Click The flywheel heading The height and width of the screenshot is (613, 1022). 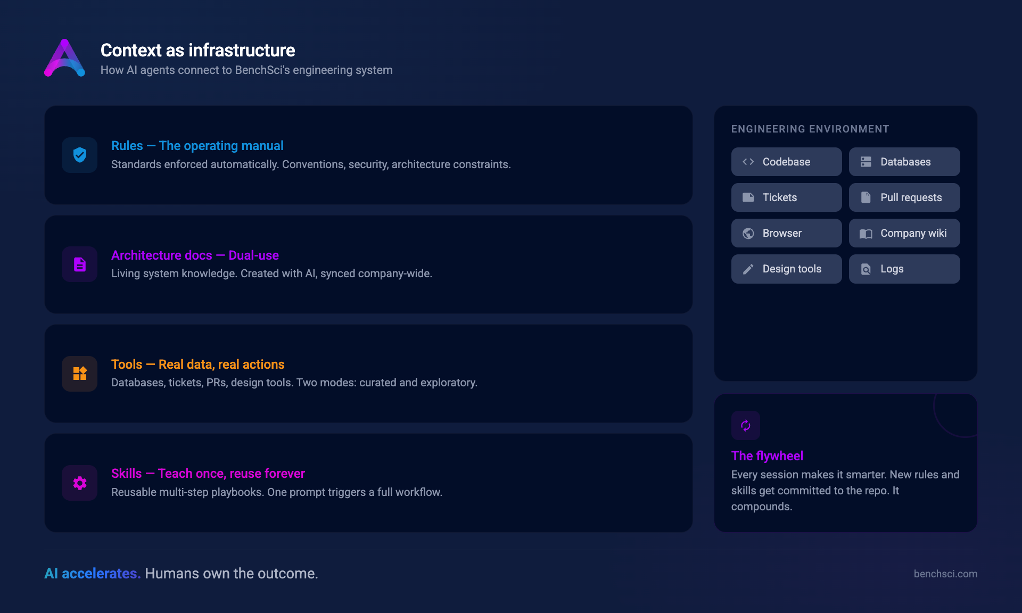(767, 456)
